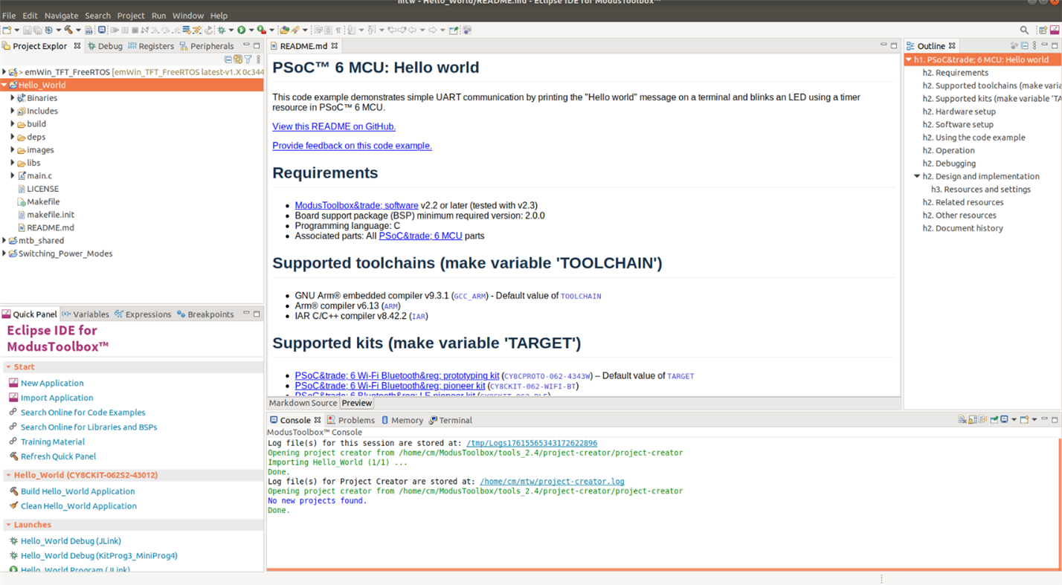Click the Run External Tools icon
The image size is (1062, 585).
(x=261, y=30)
